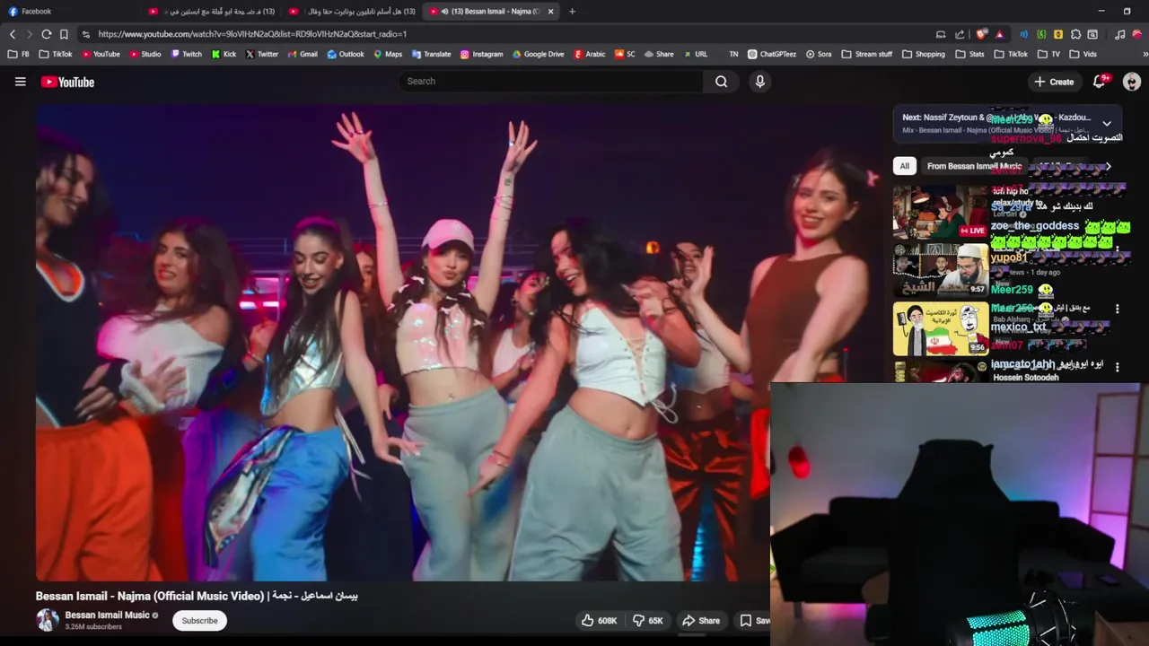Open the Gmail bookmark
The image size is (1149, 646).
[x=303, y=54]
